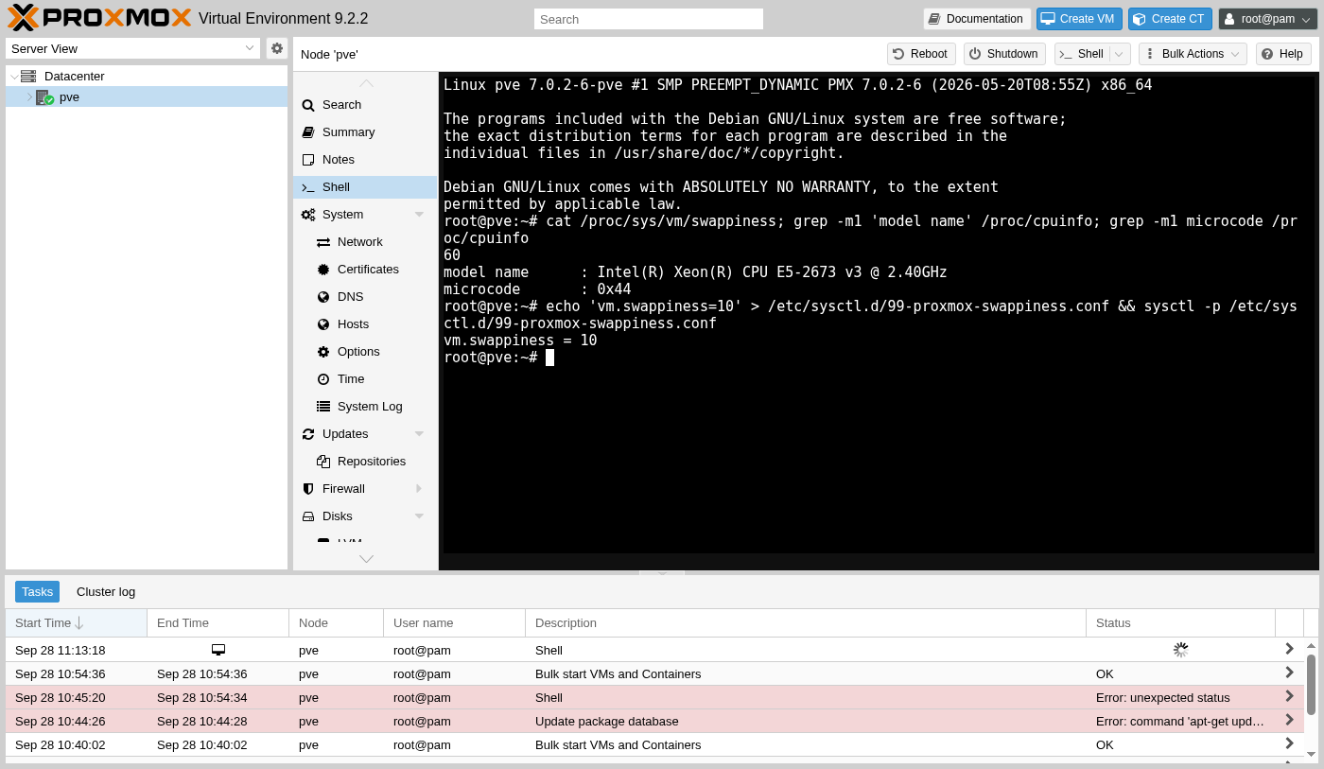Collapse the Datacenter tree node
Screen dimensions: 1324x769
(x=13, y=77)
